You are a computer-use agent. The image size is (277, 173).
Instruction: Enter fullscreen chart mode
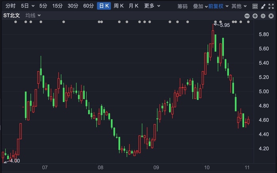click(271, 6)
